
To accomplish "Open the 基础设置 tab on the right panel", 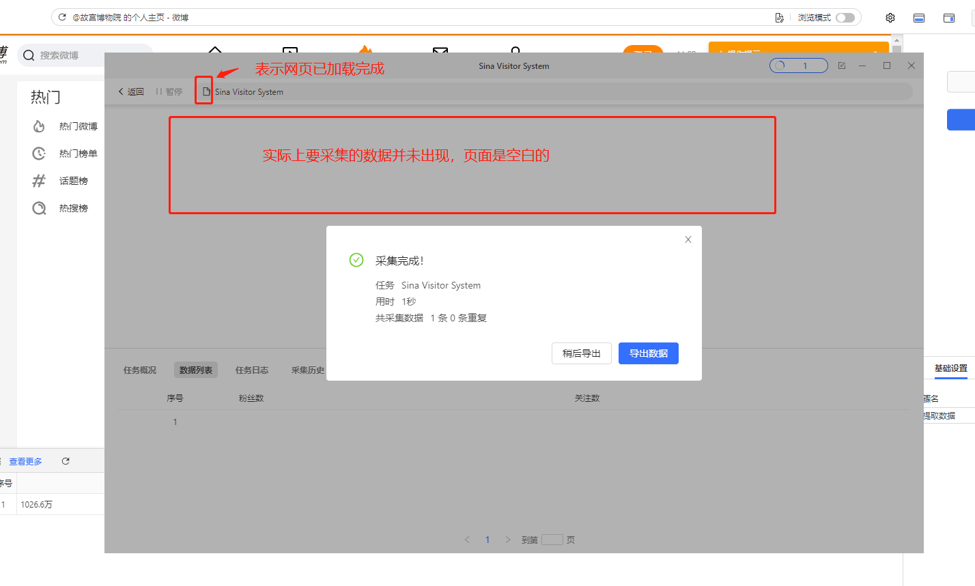I will click(951, 368).
